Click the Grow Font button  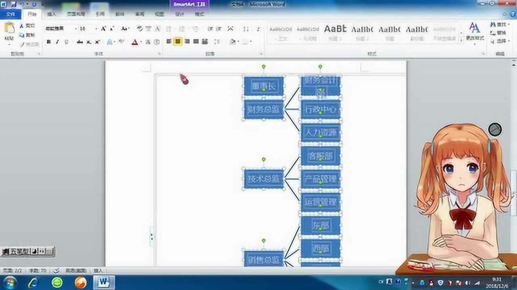point(103,29)
